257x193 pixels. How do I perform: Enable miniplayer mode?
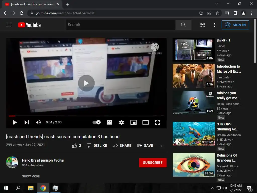pos(134,122)
